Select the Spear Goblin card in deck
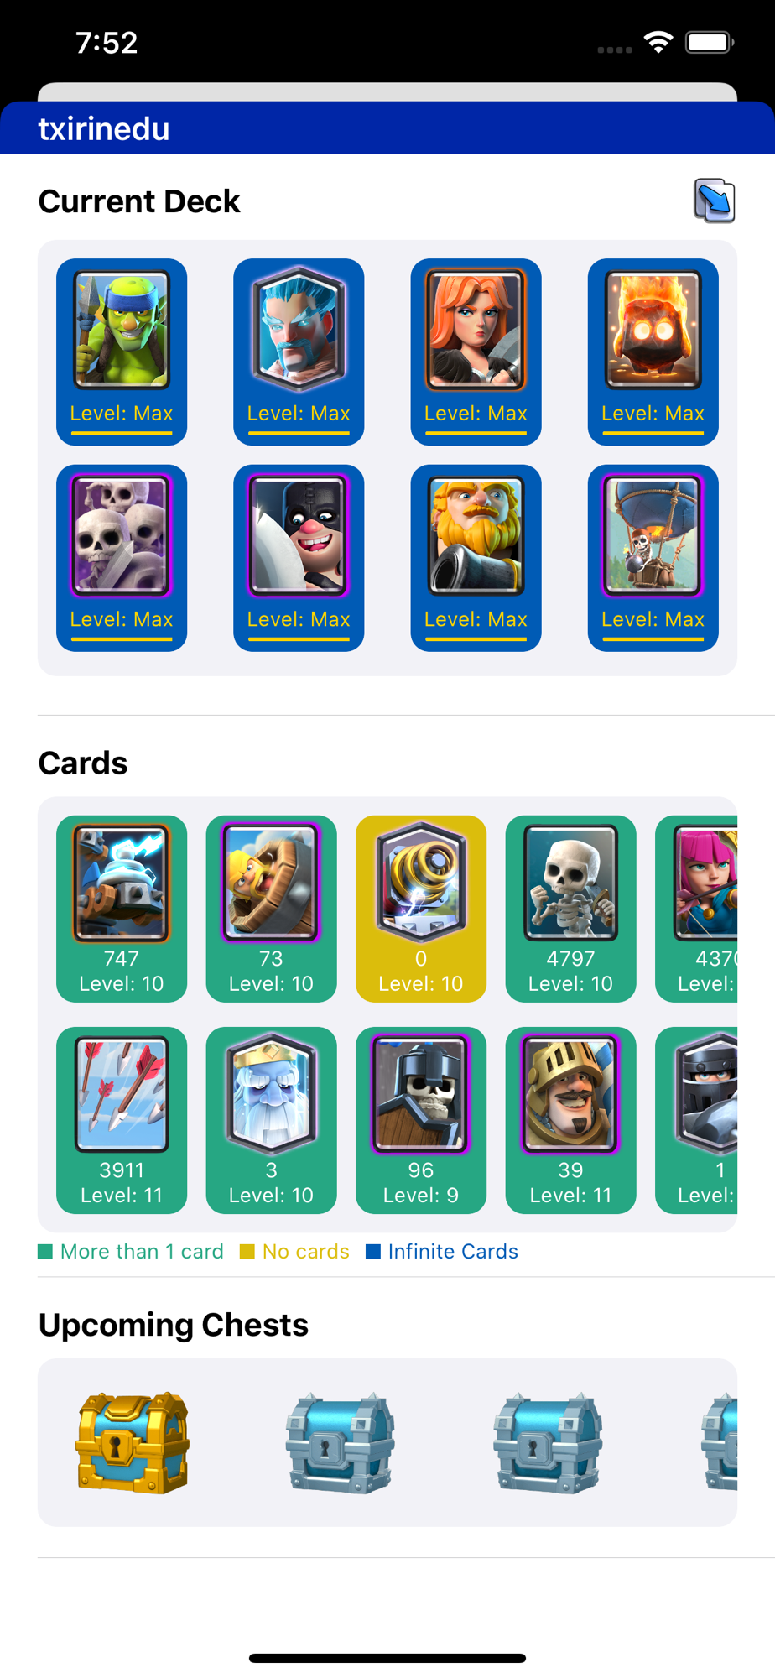775x1678 pixels. (122, 352)
